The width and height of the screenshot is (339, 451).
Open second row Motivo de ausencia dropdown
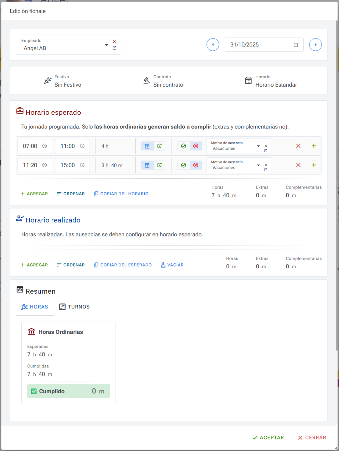tap(258, 165)
